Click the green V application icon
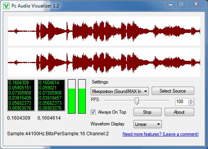 (6, 6)
